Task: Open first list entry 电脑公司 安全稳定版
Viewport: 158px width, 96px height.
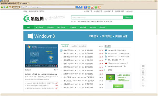Action: (x=78, y=50)
